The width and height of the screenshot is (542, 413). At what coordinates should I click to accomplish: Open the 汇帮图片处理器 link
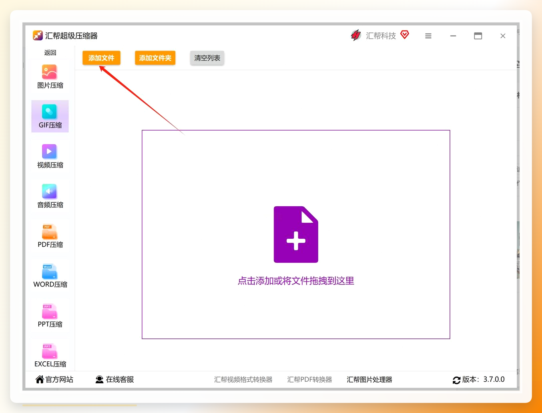[369, 379]
